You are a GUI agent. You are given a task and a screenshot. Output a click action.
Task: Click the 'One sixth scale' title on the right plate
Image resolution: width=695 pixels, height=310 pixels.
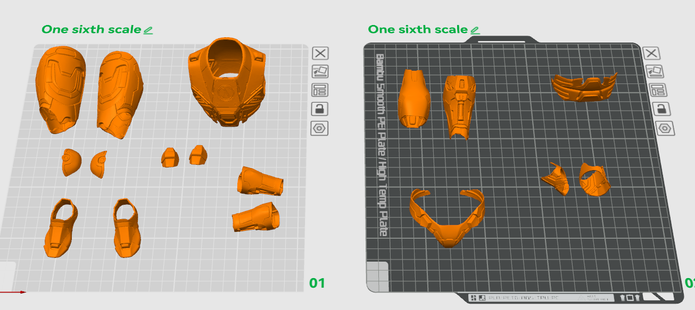tap(418, 29)
